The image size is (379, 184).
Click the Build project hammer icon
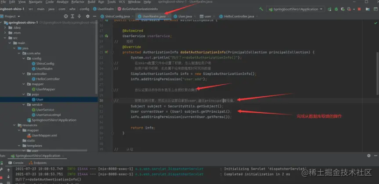(261, 9)
